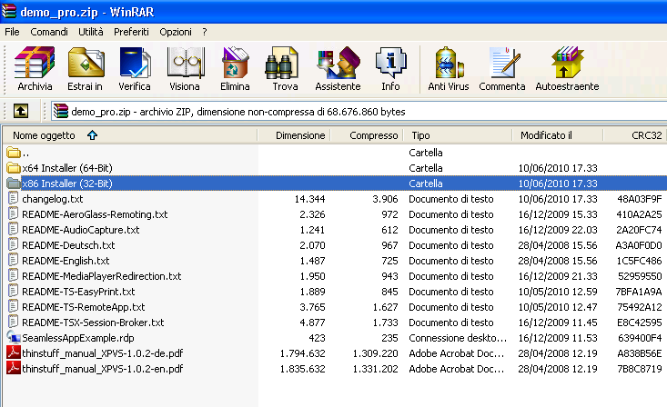Sort by Tipo column header
The image size is (667, 407).
coord(458,135)
